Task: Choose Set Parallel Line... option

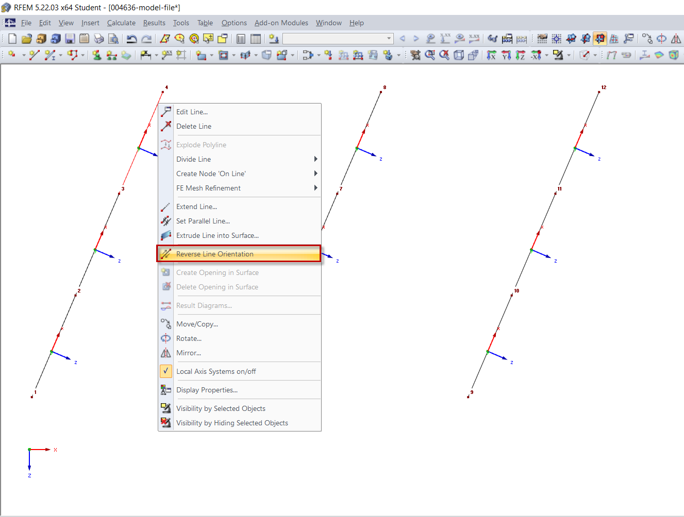Action: (240, 221)
